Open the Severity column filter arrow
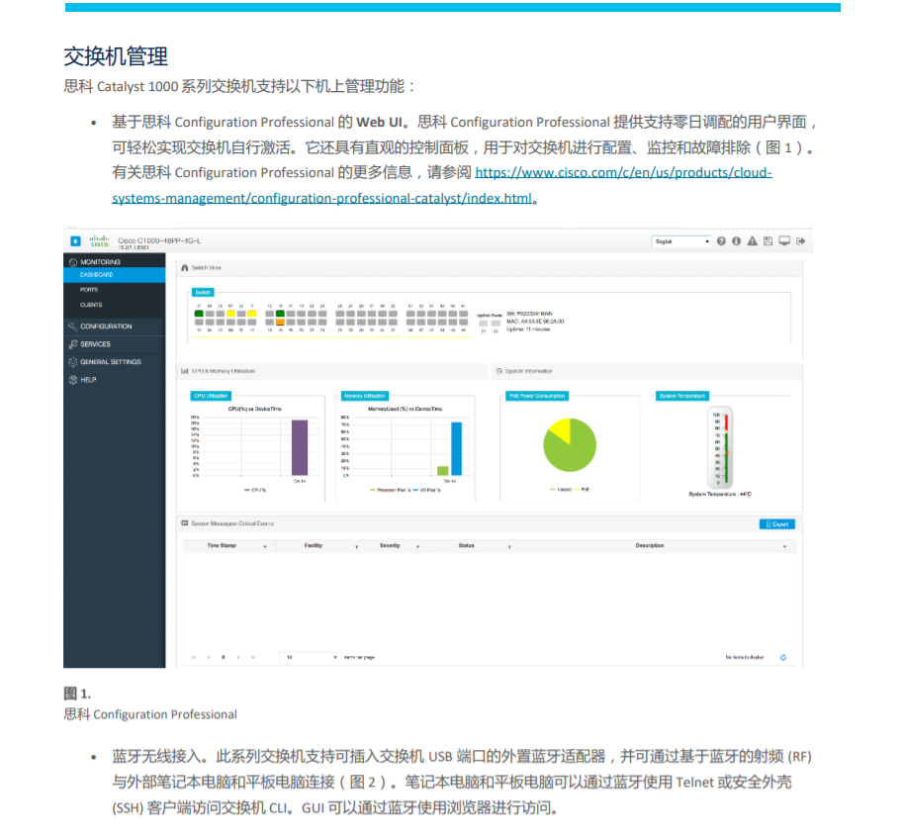903x838 pixels. 417,546
